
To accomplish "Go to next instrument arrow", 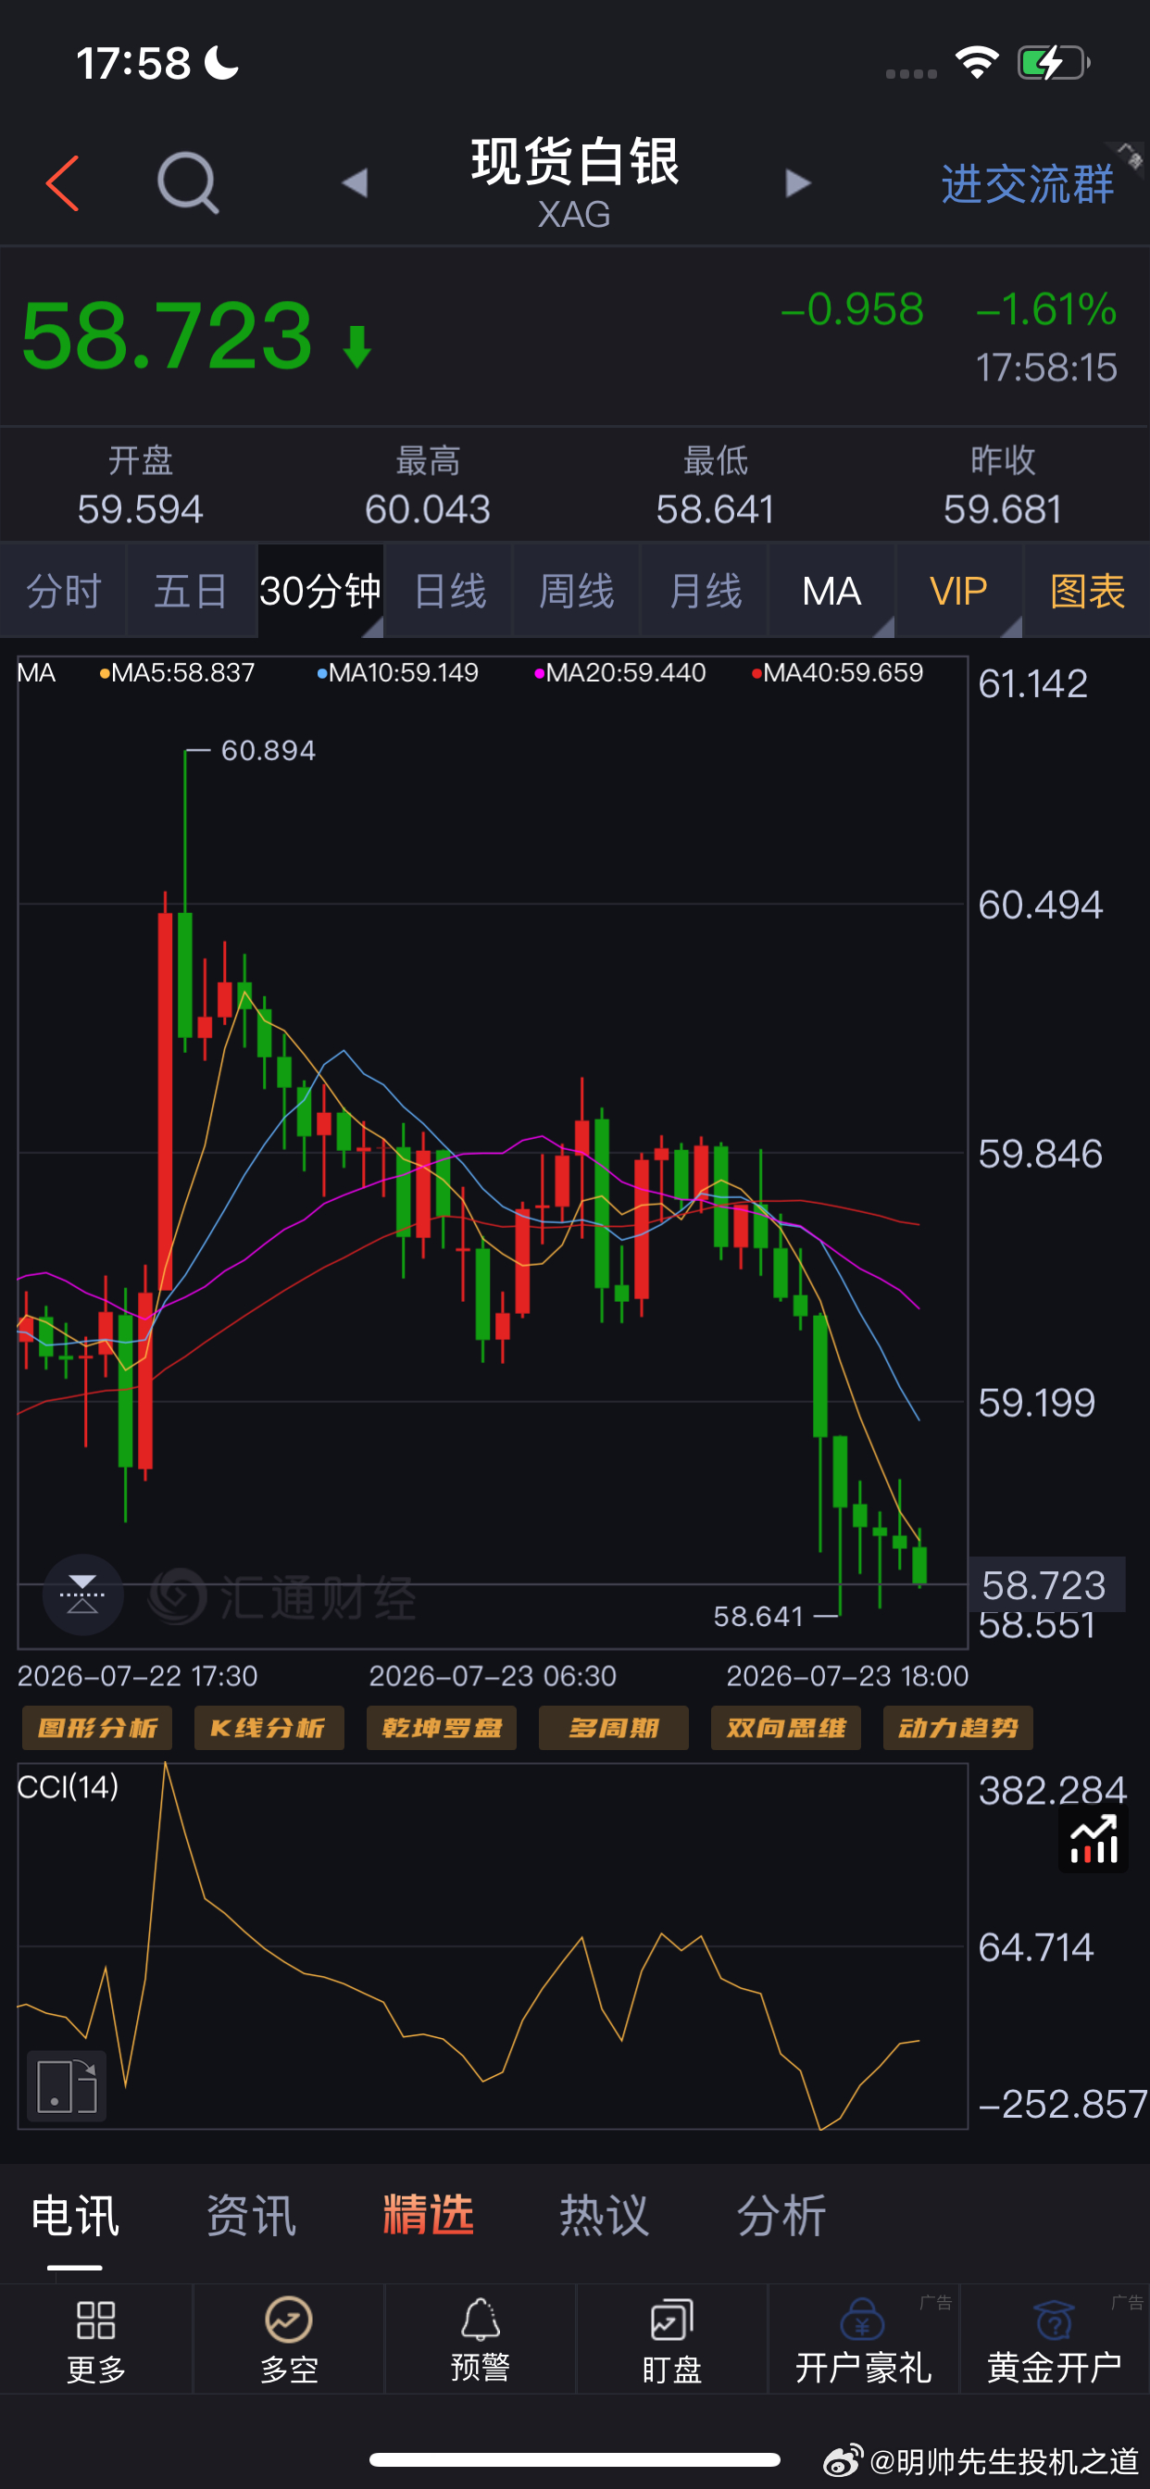I will 798,182.
